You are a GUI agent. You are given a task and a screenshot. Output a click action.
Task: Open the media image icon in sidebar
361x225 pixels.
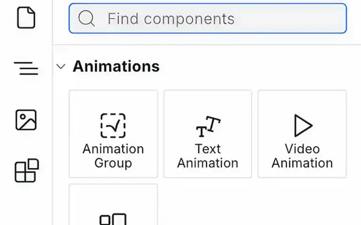(x=26, y=120)
